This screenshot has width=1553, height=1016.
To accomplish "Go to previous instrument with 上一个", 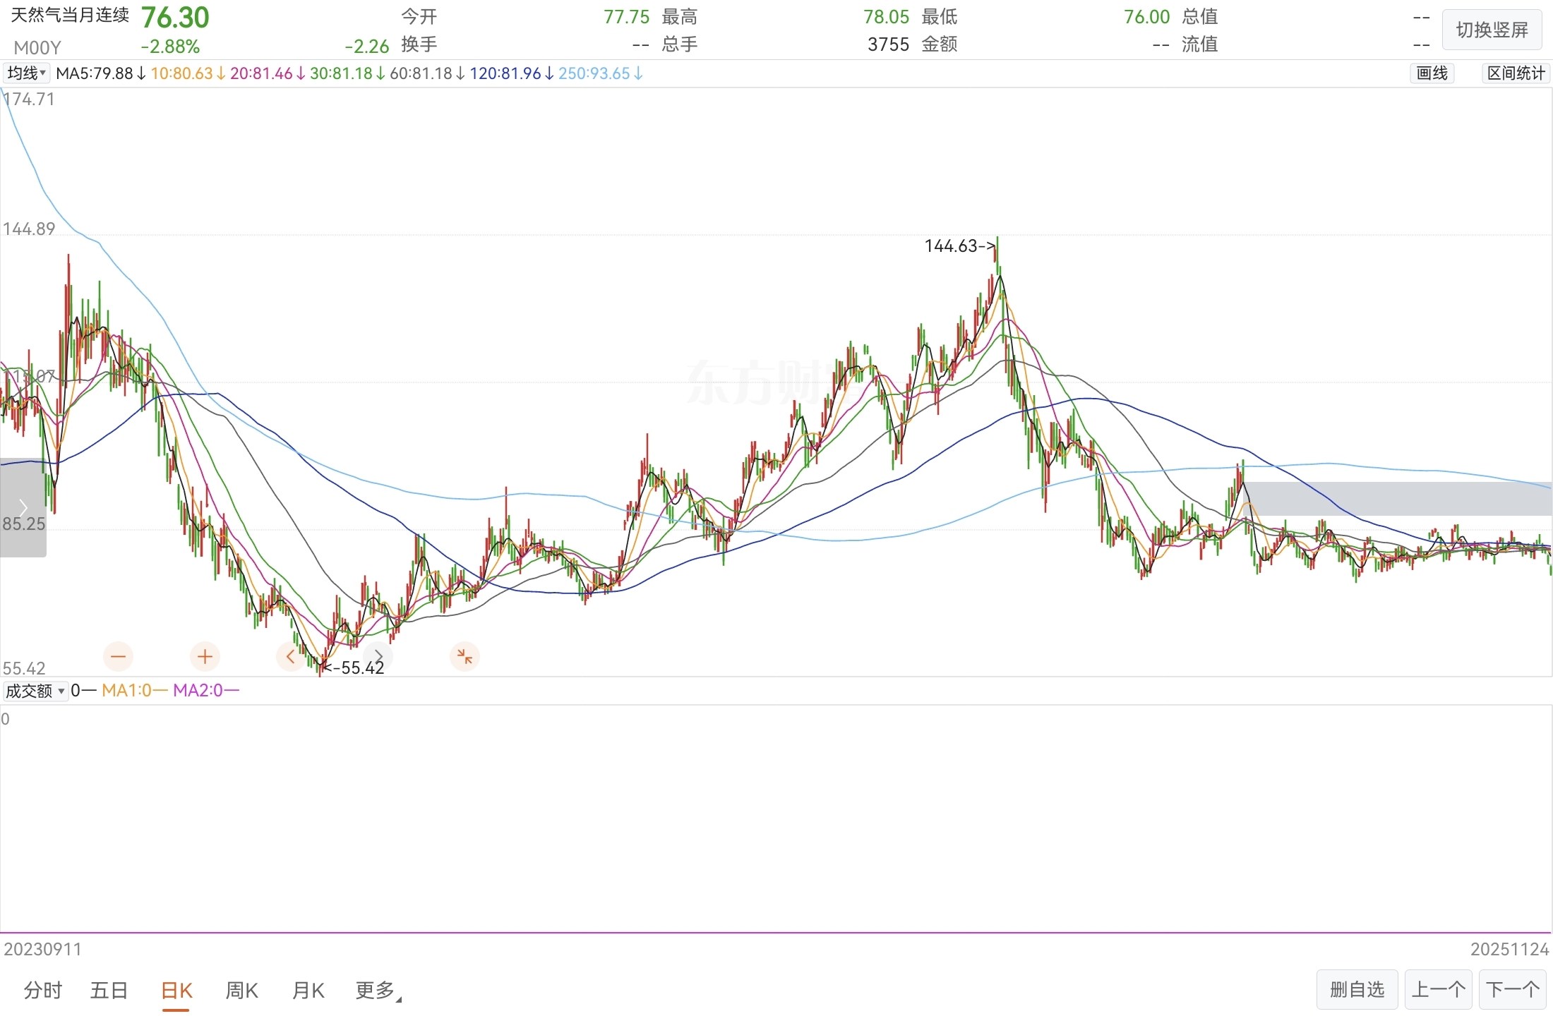I will 1438,990.
